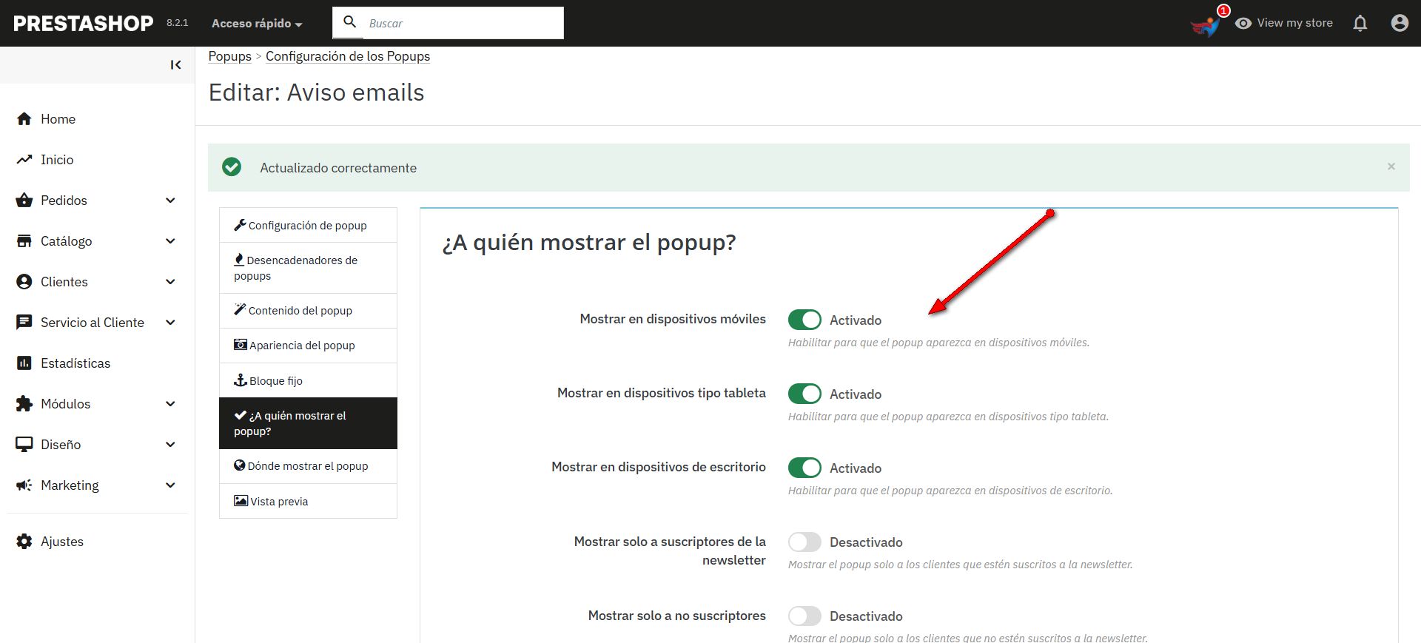Click the green success checkmark icon
This screenshot has width=1421, height=643.
tap(232, 167)
